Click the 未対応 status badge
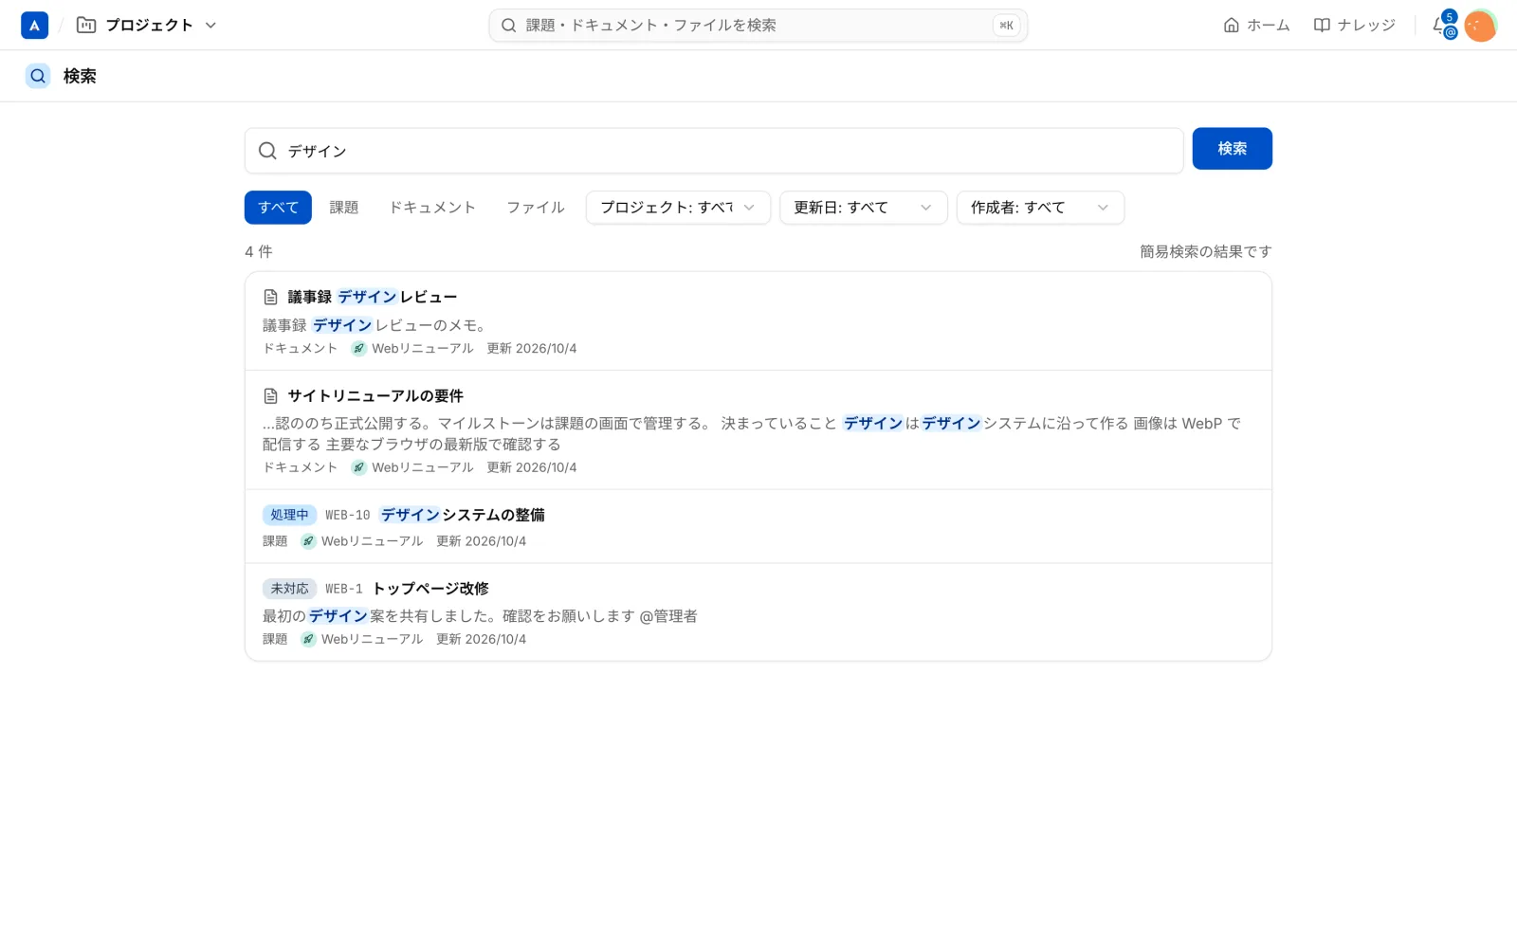Screen dimensions: 1517x948 click(x=289, y=589)
